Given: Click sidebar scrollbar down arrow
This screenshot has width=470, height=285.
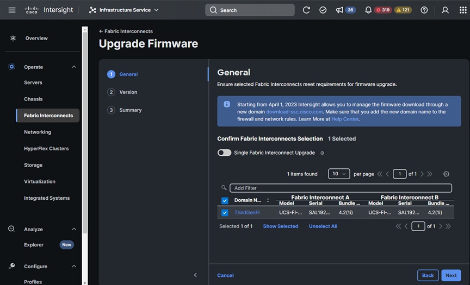Looking at the screenshot, I should pyautogui.click(x=85, y=283).
